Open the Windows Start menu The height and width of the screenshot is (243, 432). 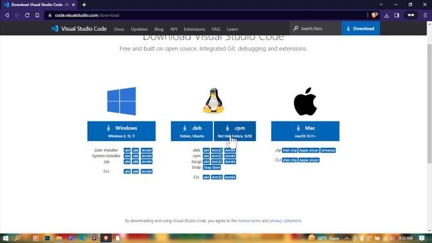click(5, 238)
